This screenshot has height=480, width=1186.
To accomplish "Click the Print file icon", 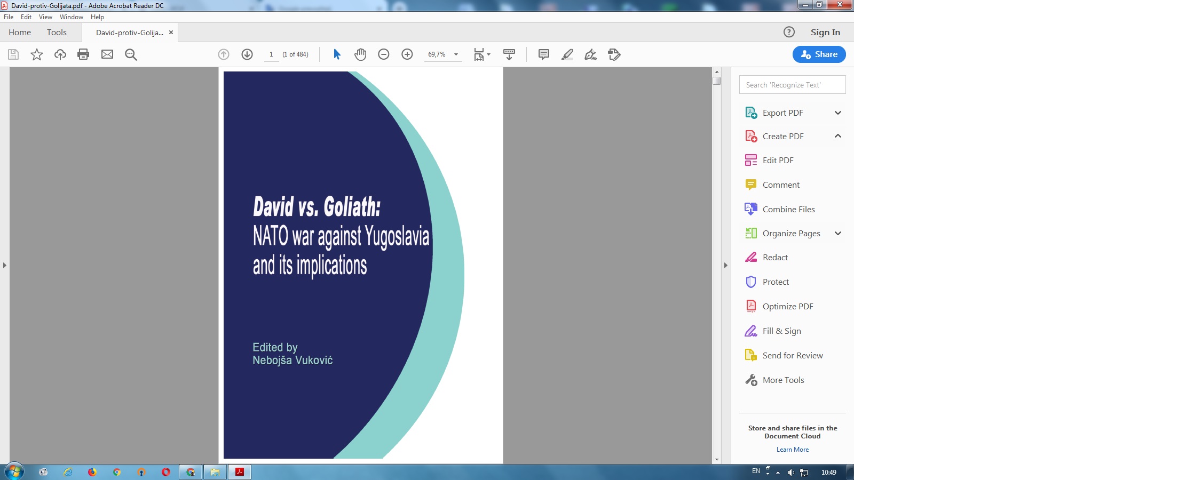I will [x=83, y=54].
